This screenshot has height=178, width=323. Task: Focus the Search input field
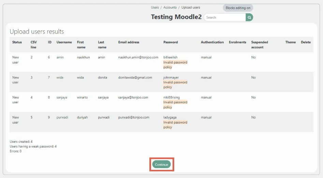(x=225, y=17)
